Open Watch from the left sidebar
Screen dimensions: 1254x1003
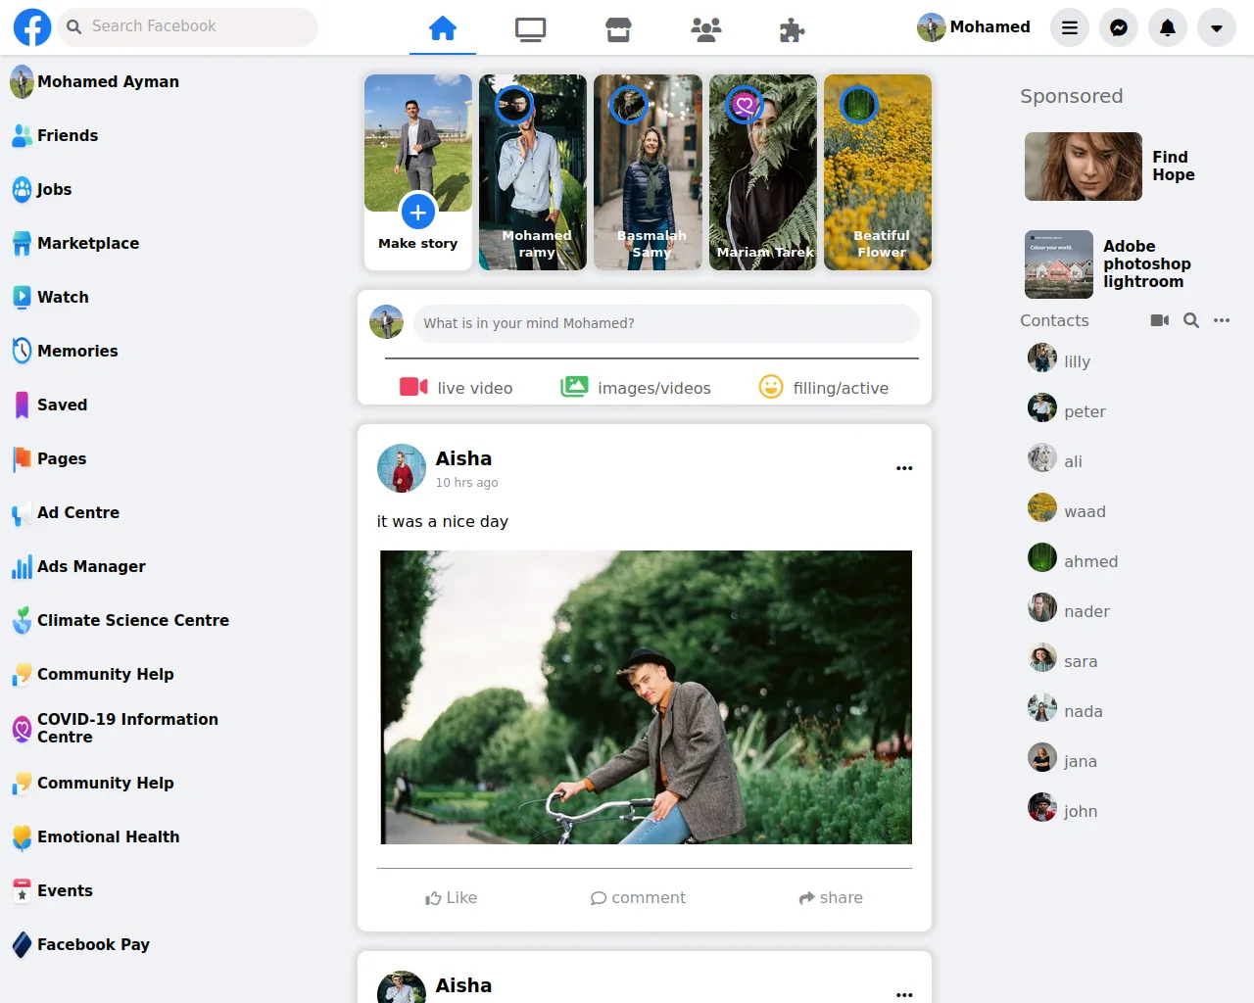pyautogui.click(x=50, y=298)
